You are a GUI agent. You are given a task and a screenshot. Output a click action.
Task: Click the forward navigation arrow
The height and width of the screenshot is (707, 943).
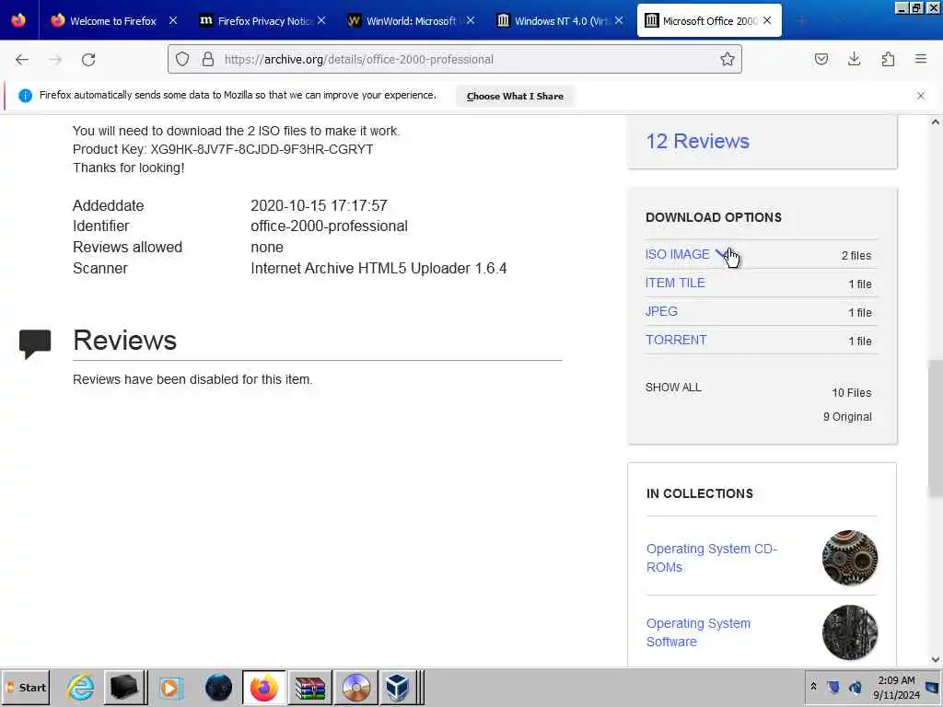55,60
